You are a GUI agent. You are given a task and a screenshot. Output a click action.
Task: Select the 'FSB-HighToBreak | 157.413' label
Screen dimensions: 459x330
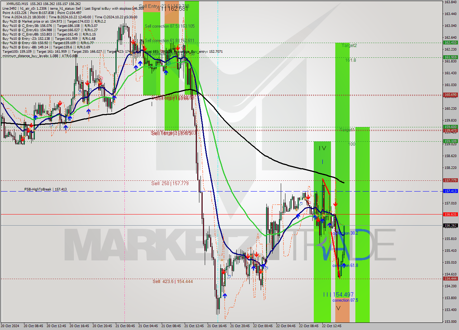[46, 189]
